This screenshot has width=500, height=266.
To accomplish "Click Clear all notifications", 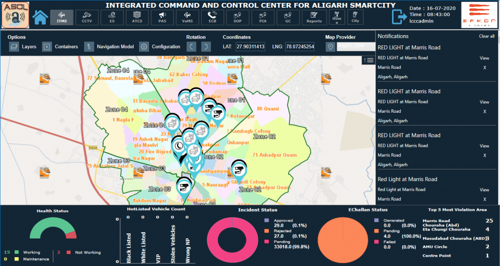I will [487, 36].
